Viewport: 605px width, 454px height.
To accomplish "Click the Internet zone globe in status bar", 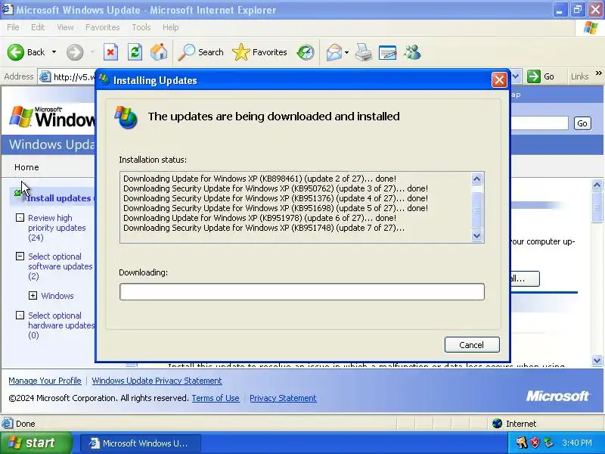I will tap(497, 424).
